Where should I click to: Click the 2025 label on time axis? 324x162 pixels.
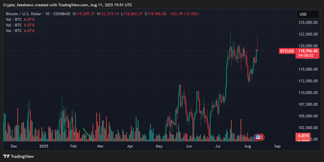tap(44, 146)
